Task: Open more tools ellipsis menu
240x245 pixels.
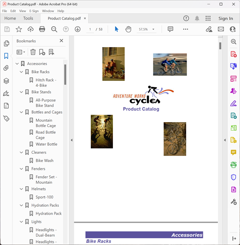Action: [185, 29]
